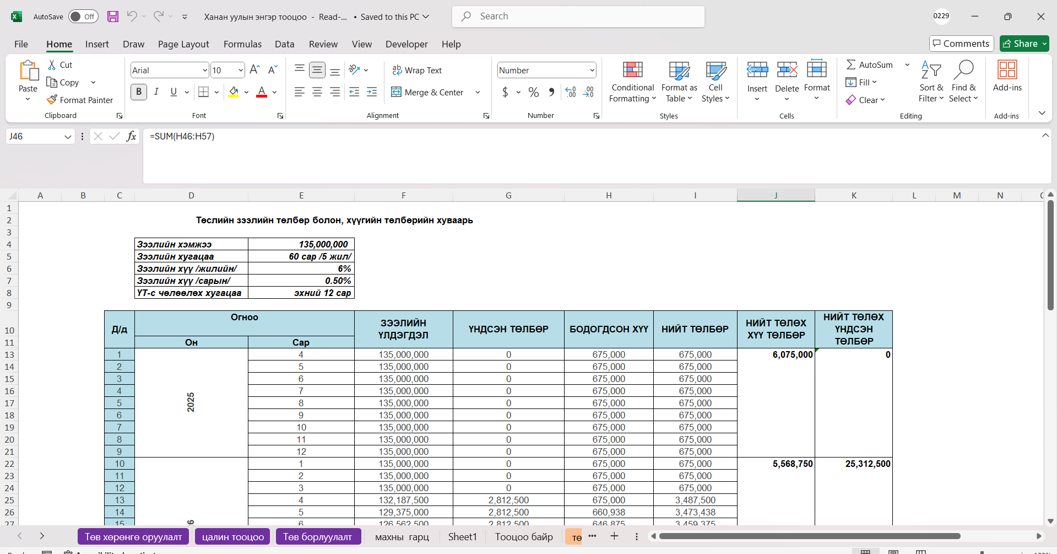Viewport: 1057px width, 554px height.
Task: Switch to the цалин тооцоо sheet tab
Action: coord(232,537)
